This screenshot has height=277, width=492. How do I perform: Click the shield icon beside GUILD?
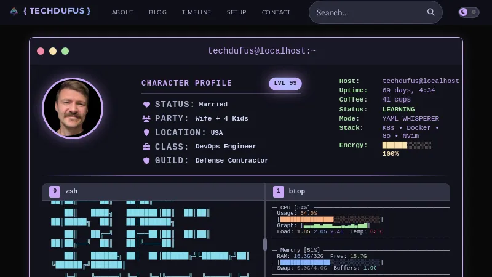click(146, 161)
